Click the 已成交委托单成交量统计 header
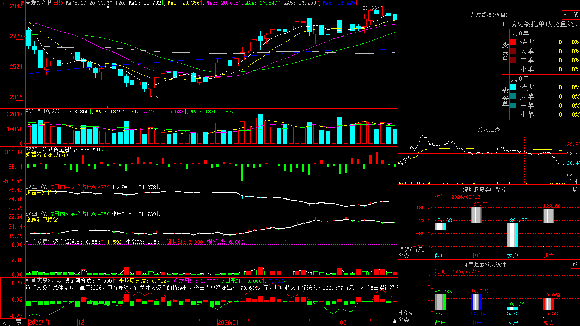The height and width of the screenshot is (326, 580). [x=541, y=24]
